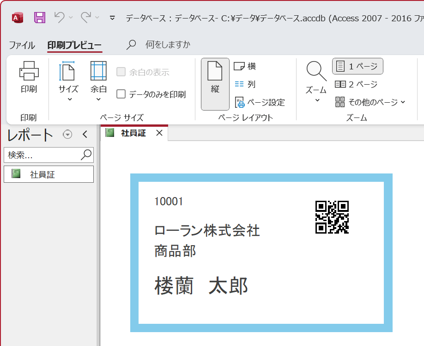Select 縦 (portrait) orientation
Image resolution: width=424 pixels, height=346 pixels.
pyautogui.click(x=215, y=83)
